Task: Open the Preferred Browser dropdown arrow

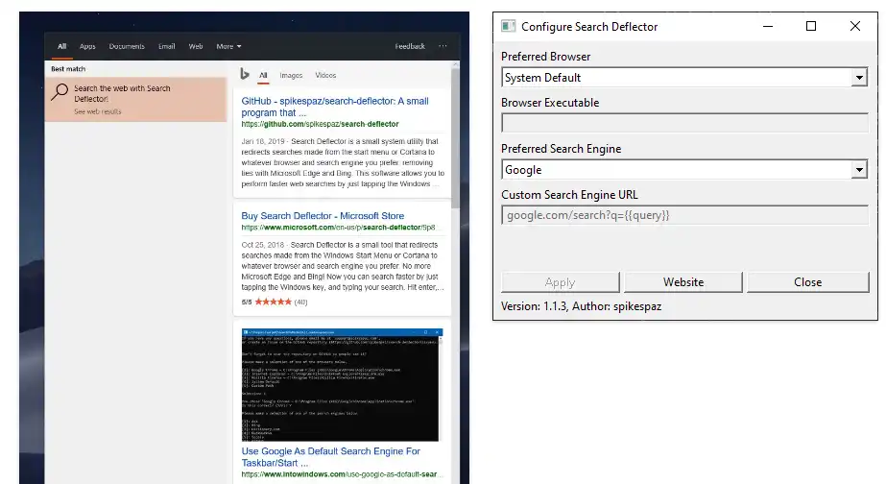Action: click(x=859, y=78)
